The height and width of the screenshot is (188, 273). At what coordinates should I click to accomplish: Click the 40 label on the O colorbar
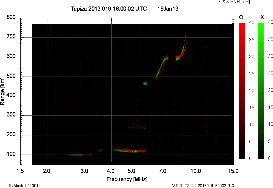(252, 22)
